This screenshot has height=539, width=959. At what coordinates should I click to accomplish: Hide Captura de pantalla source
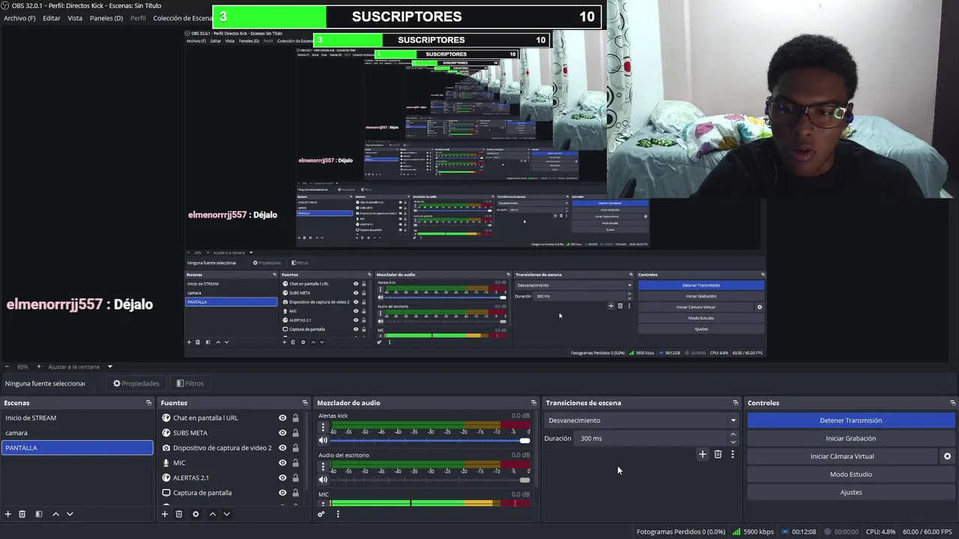tap(282, 493)
